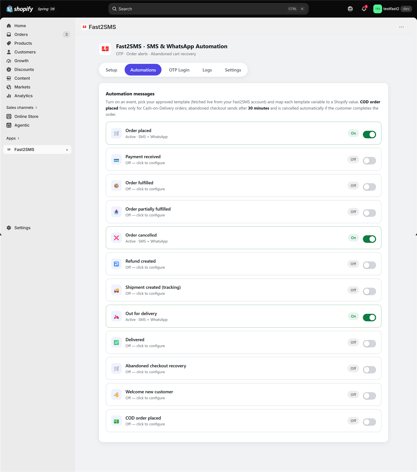Turn off the Order placed toggle

[369, 134]
